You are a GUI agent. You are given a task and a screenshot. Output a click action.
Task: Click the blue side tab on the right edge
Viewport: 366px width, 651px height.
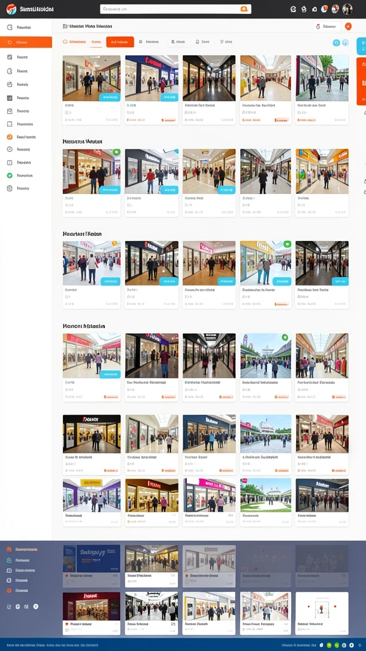(x=362, y=46)
